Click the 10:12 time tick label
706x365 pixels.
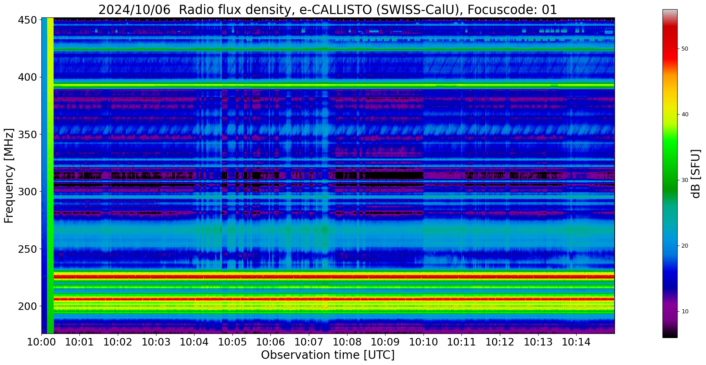tap(500, 342)
